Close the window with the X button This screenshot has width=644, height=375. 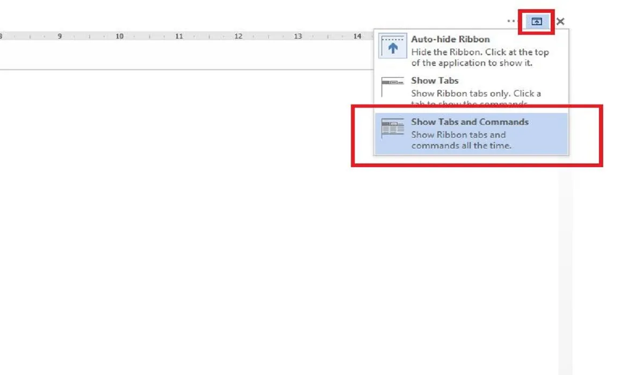560,21
